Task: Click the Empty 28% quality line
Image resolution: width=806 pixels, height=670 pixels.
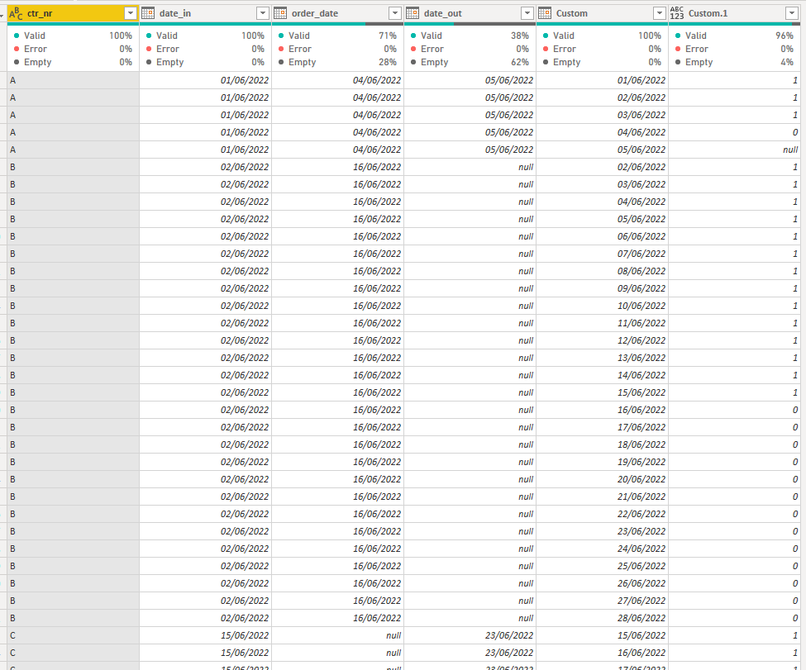Action: pos(338,62)
